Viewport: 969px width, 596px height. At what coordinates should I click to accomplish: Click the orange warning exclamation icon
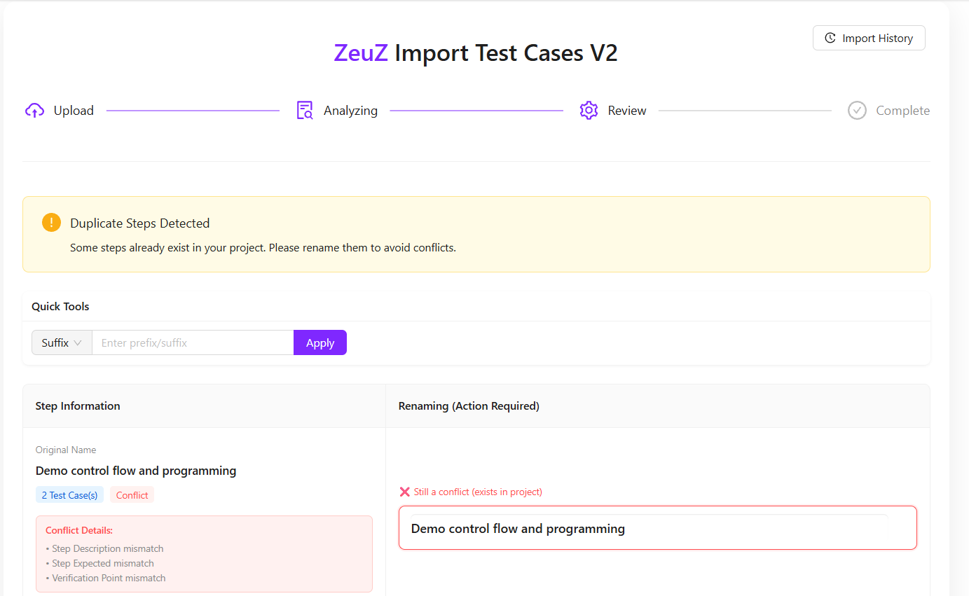click(x=52, y=223)
